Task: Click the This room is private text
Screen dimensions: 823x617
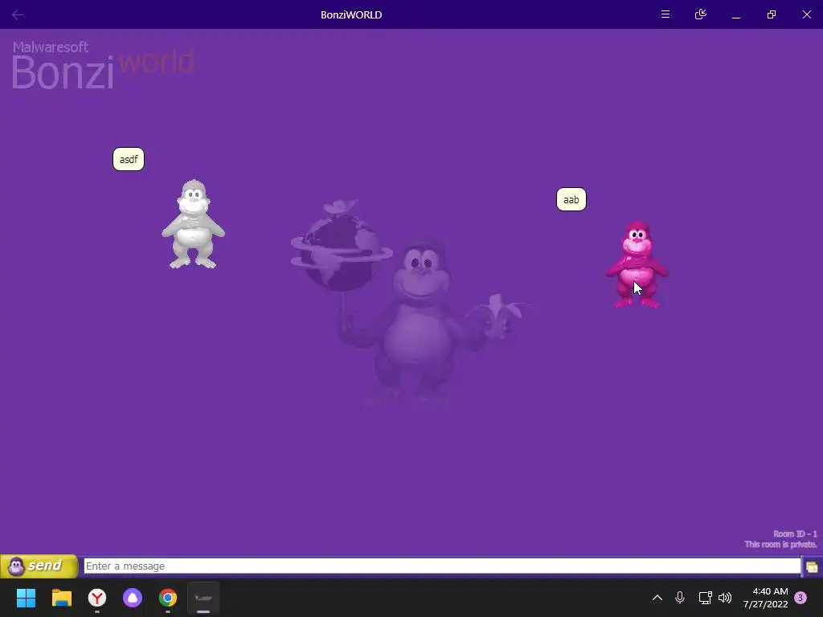Action: 781,545
